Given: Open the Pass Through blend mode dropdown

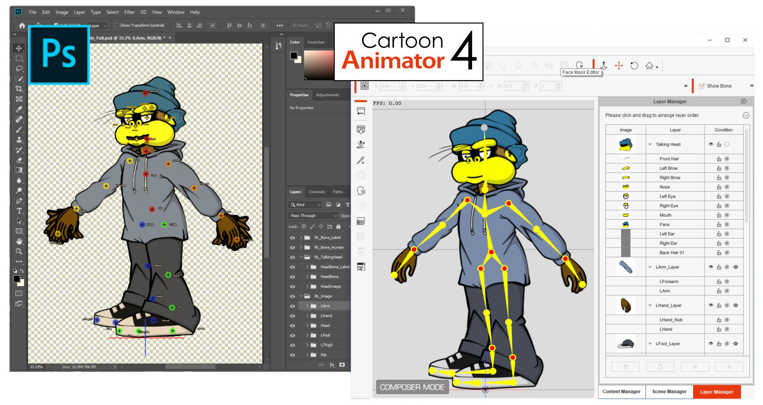Looking at the screenshot, I should click(x=313, y=216).
